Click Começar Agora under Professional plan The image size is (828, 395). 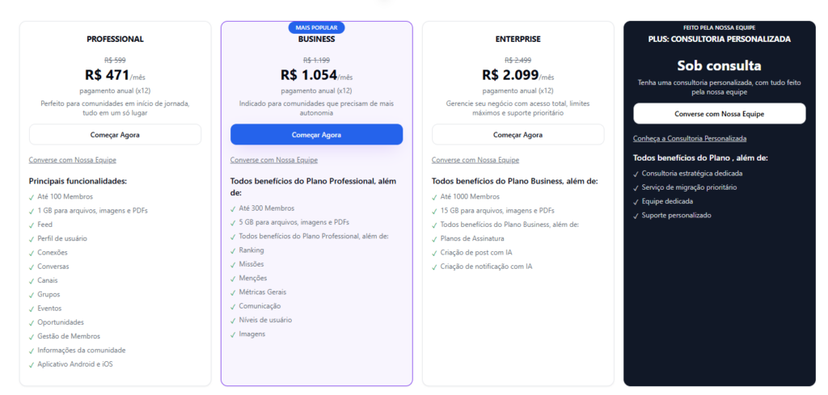tap(115, 135)
